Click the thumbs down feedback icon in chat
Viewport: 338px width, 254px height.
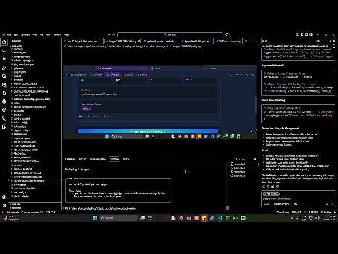pos(278,187)
